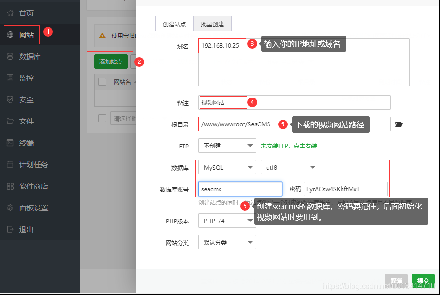Open the utf8 charset dropdown
The image size is (440, 295).
[x=289, y=167]
